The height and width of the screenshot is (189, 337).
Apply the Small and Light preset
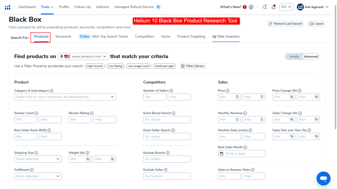(164, 66)
